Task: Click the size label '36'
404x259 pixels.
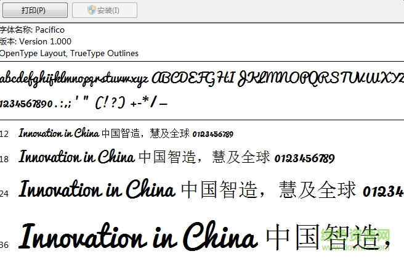Action: (4, 245)
